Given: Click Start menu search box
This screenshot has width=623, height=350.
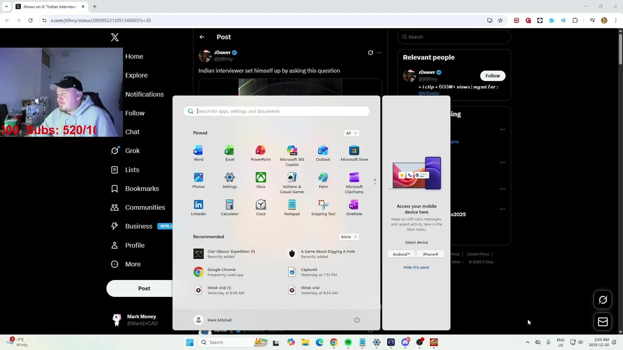Looking at the screenshot, I should pyautogui.click(x=276, y=111).
